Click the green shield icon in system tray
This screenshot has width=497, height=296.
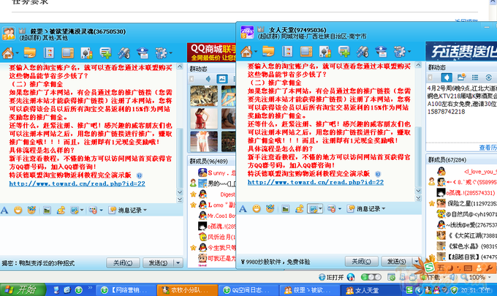[455, 289]
